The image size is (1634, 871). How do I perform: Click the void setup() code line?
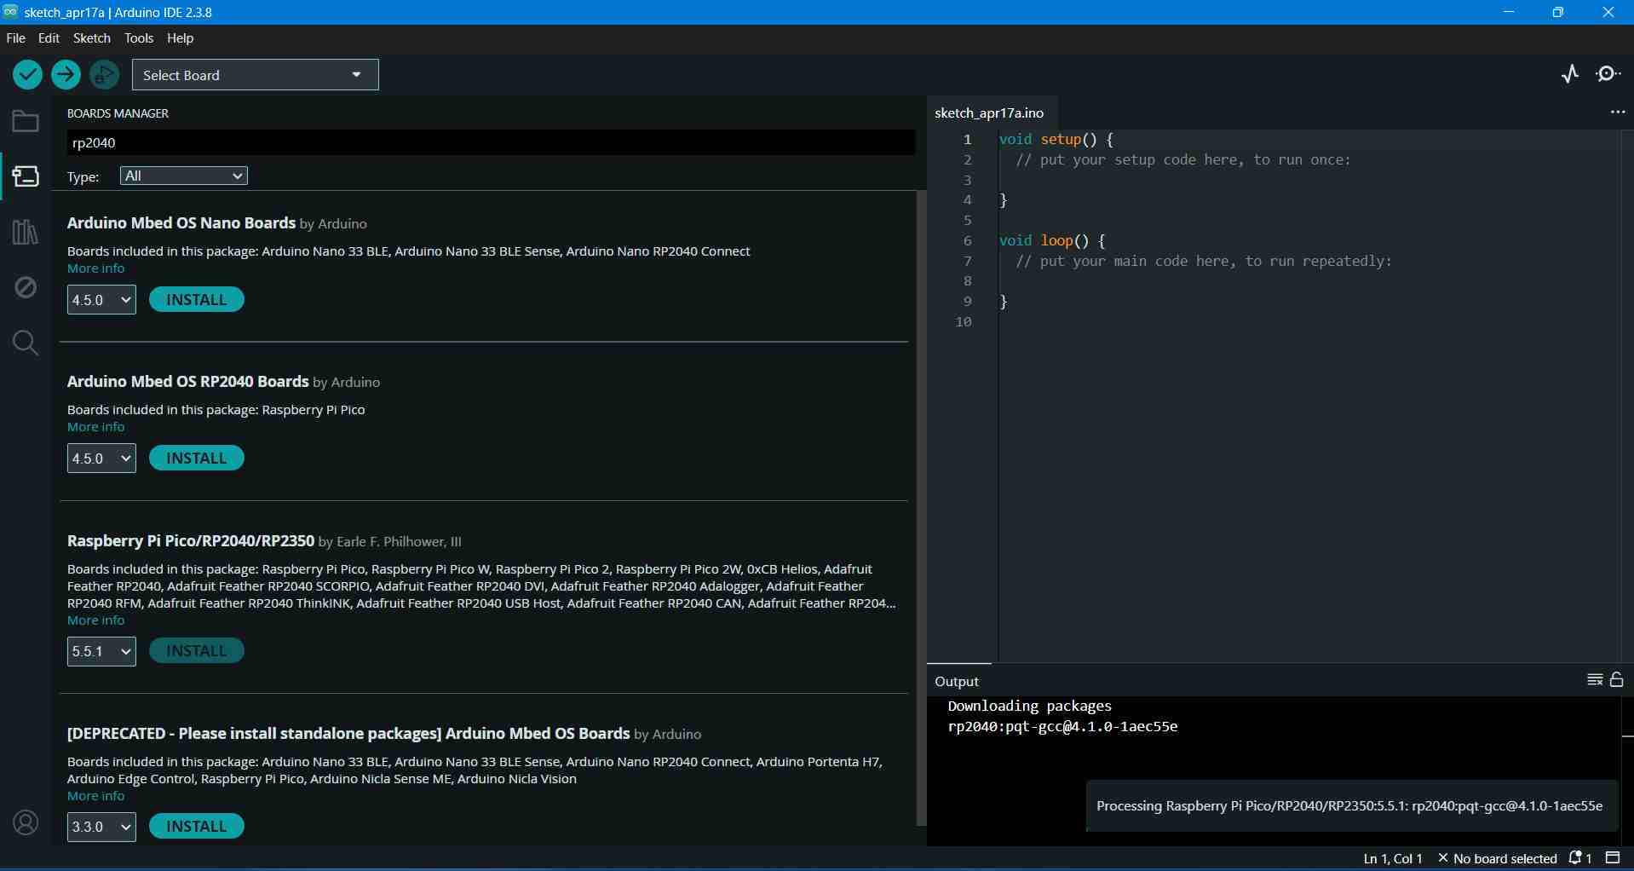point(1056,140)
